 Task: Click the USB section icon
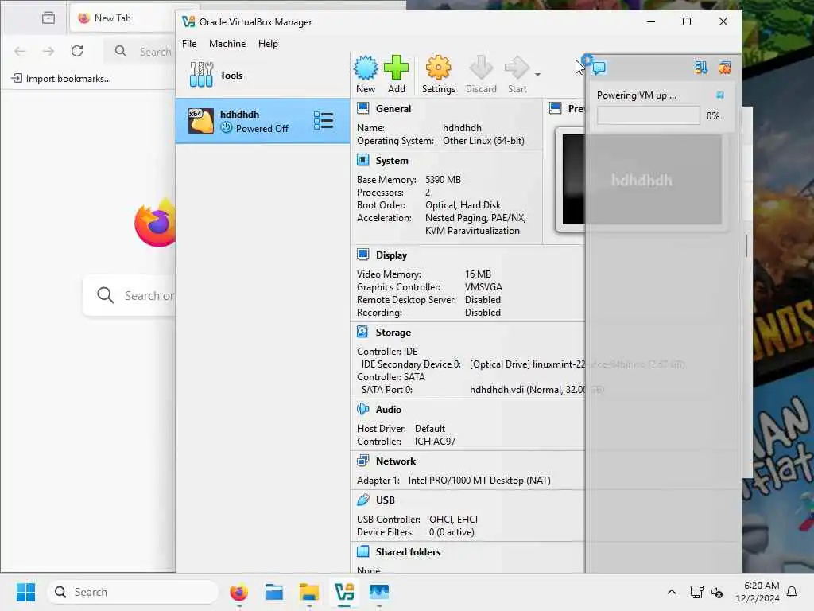point(362,500)
